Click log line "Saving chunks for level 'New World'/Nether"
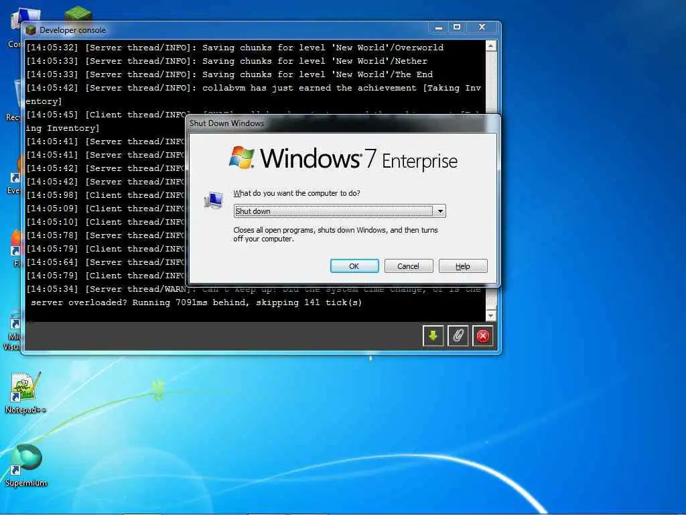This screenshot has height=515, width=686. (315, 61)
